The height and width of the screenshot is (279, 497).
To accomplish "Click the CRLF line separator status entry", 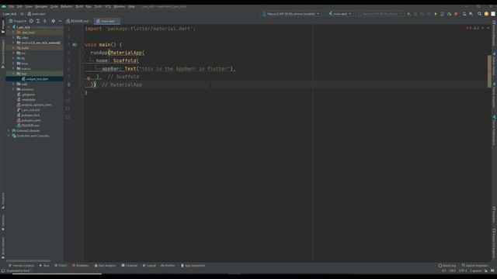I will point(452,270).
